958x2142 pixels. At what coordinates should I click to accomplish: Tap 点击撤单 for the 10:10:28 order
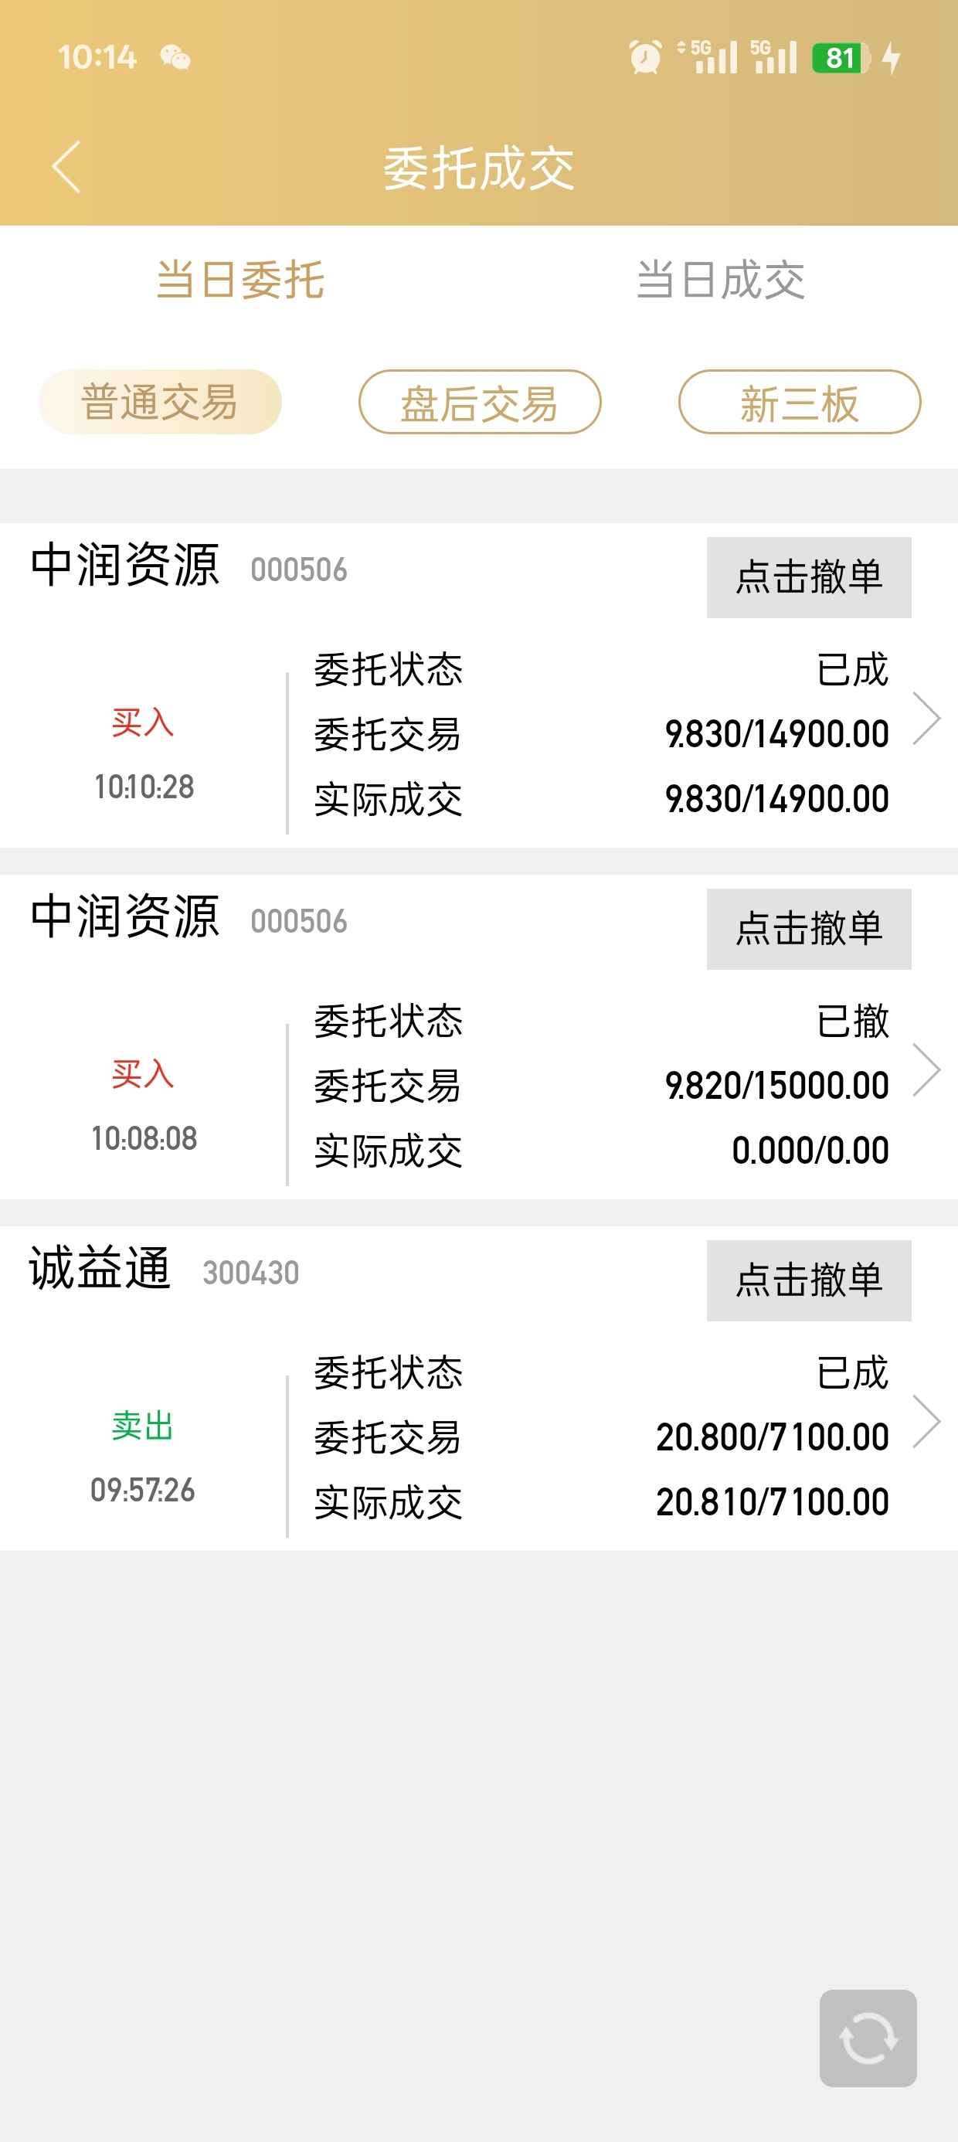coord(809,577)
